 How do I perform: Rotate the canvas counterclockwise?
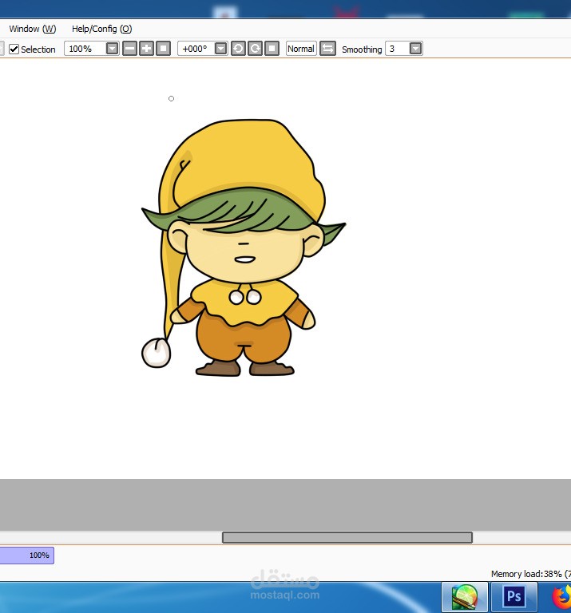pyautogui.click(x=238, y=49)
